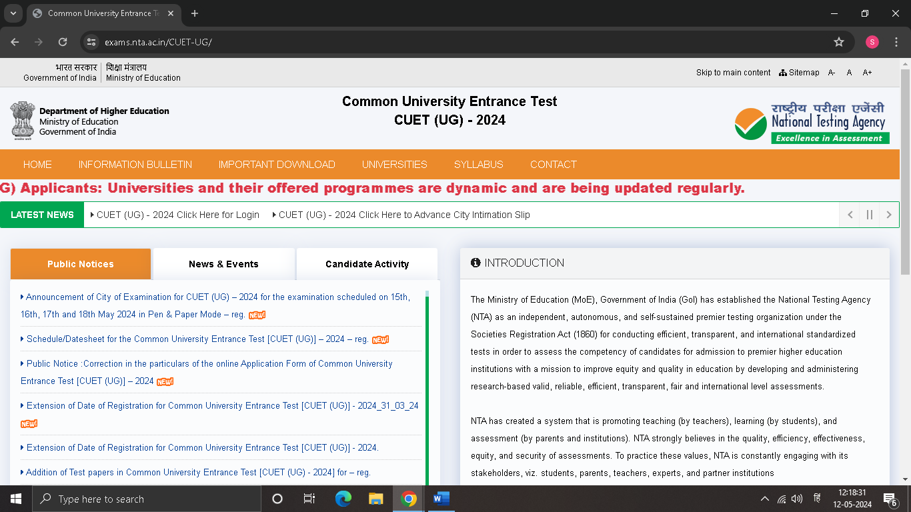911x512 pixels.
Task: Open site information icon in address bar
Action: click(x=92, y=42)
